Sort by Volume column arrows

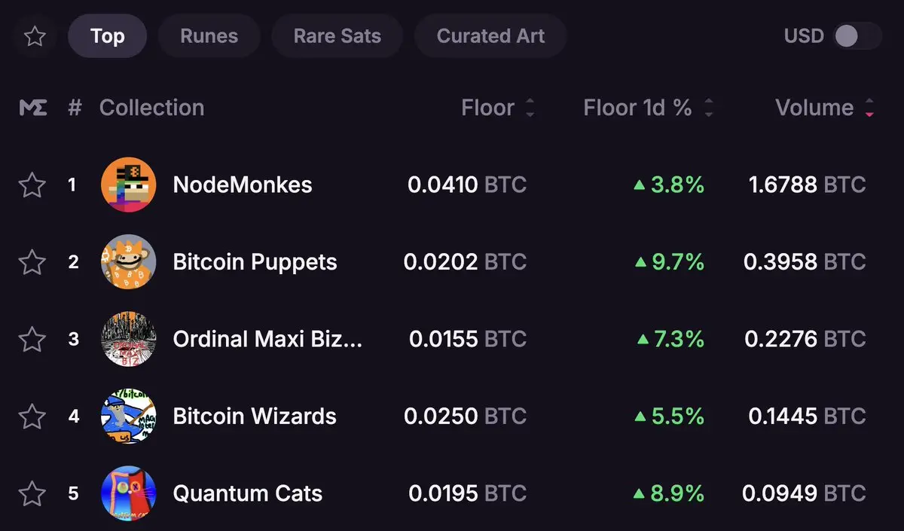coord(869,108)
